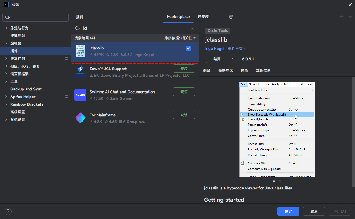The height and width of the screenshot is (219, 355).
Task: Open the sort by relevance dropdown
Action: 180,38
